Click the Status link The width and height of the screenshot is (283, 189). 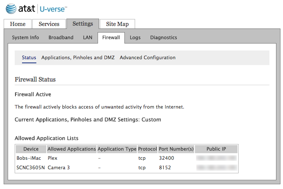[29, 58]
